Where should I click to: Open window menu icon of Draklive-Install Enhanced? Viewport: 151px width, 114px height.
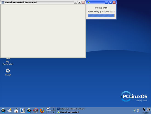(x=3, y=2)
